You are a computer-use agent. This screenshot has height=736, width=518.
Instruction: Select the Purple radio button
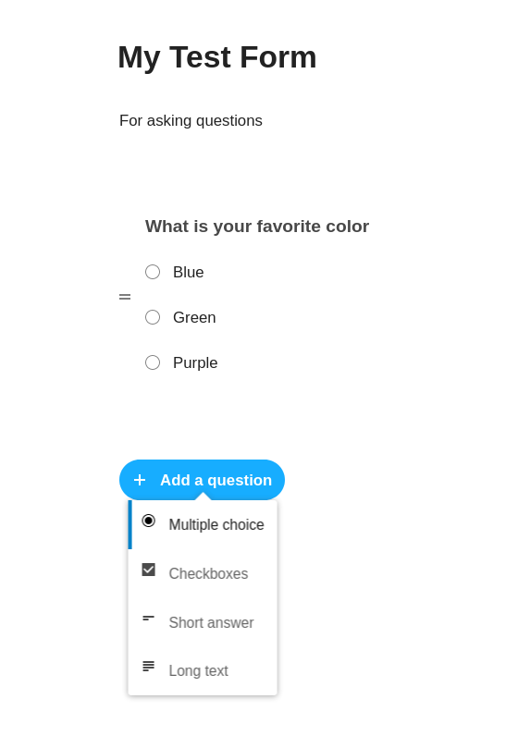click(153, 362)
